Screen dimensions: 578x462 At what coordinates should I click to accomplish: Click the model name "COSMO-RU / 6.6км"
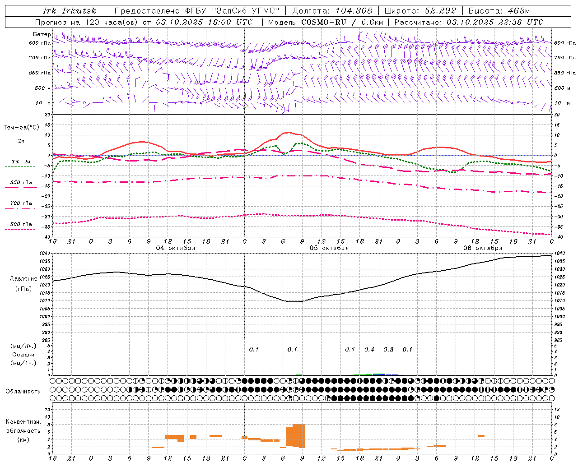point(342,22)
